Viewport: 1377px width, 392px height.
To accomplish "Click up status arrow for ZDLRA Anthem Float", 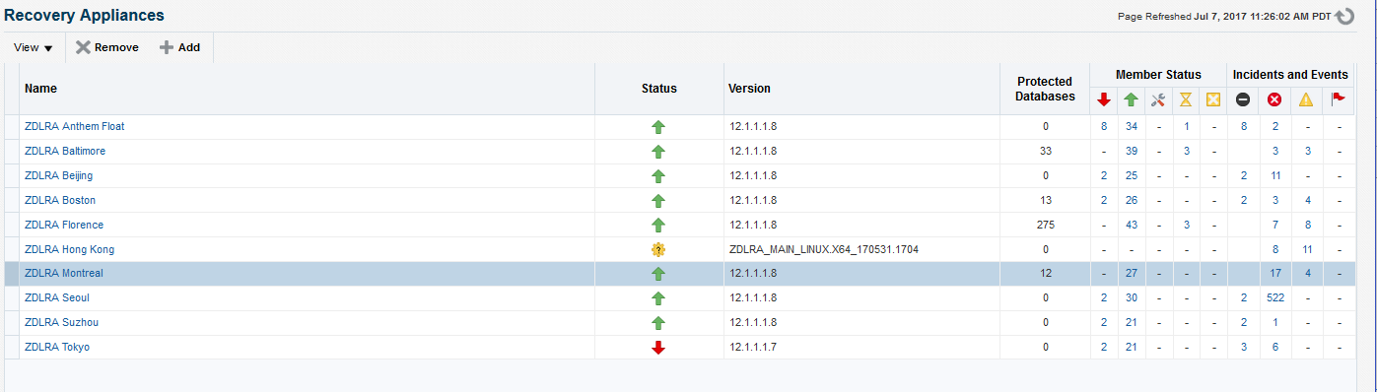I will (658, 127).
